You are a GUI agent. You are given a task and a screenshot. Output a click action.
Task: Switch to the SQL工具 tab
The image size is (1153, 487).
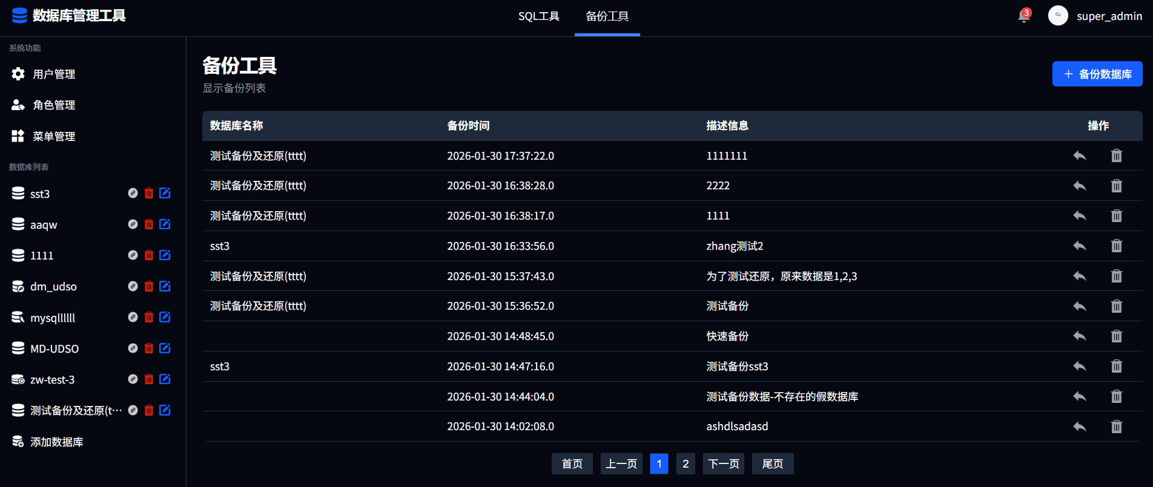pyautogui.click(x=538, y=16)
